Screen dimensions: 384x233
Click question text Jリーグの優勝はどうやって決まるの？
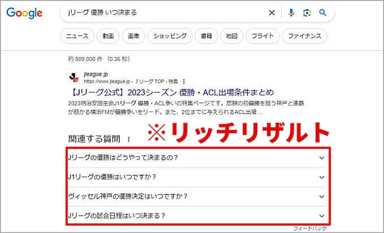(123, 157)
